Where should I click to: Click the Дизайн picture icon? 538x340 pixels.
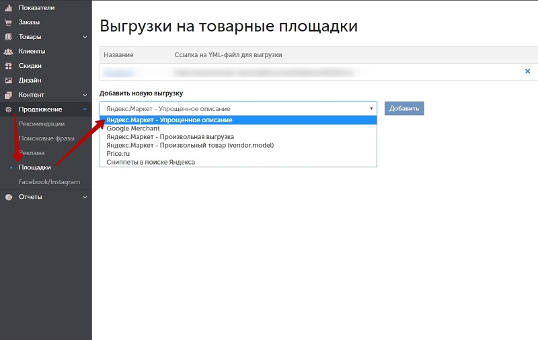point(9,80)
